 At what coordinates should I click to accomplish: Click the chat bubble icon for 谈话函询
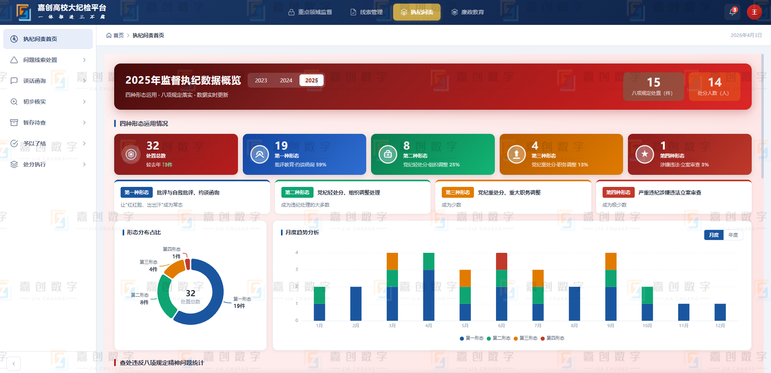pyautogui.click(x=14, y=81)
